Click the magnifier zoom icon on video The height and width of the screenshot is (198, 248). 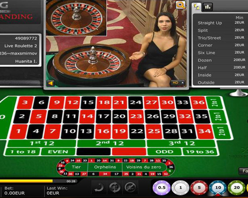coord(181,5)
